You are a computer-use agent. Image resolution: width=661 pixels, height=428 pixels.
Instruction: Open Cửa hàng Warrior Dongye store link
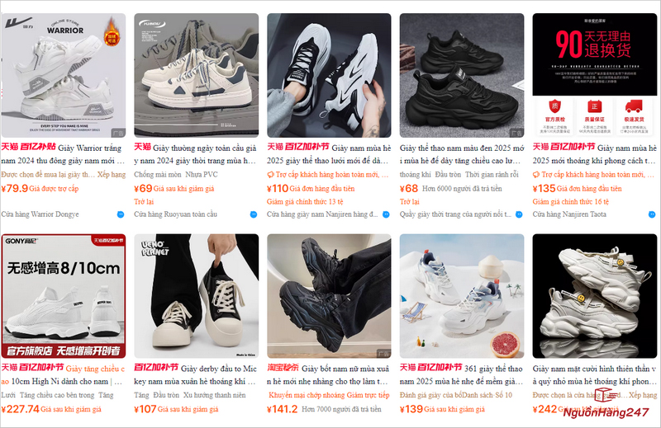click(x=40, y=214)
